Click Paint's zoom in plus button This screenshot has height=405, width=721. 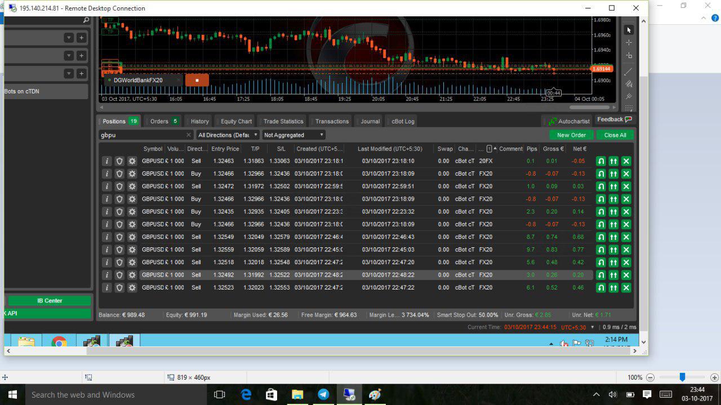pyautogui.click(x=714, y=377)
